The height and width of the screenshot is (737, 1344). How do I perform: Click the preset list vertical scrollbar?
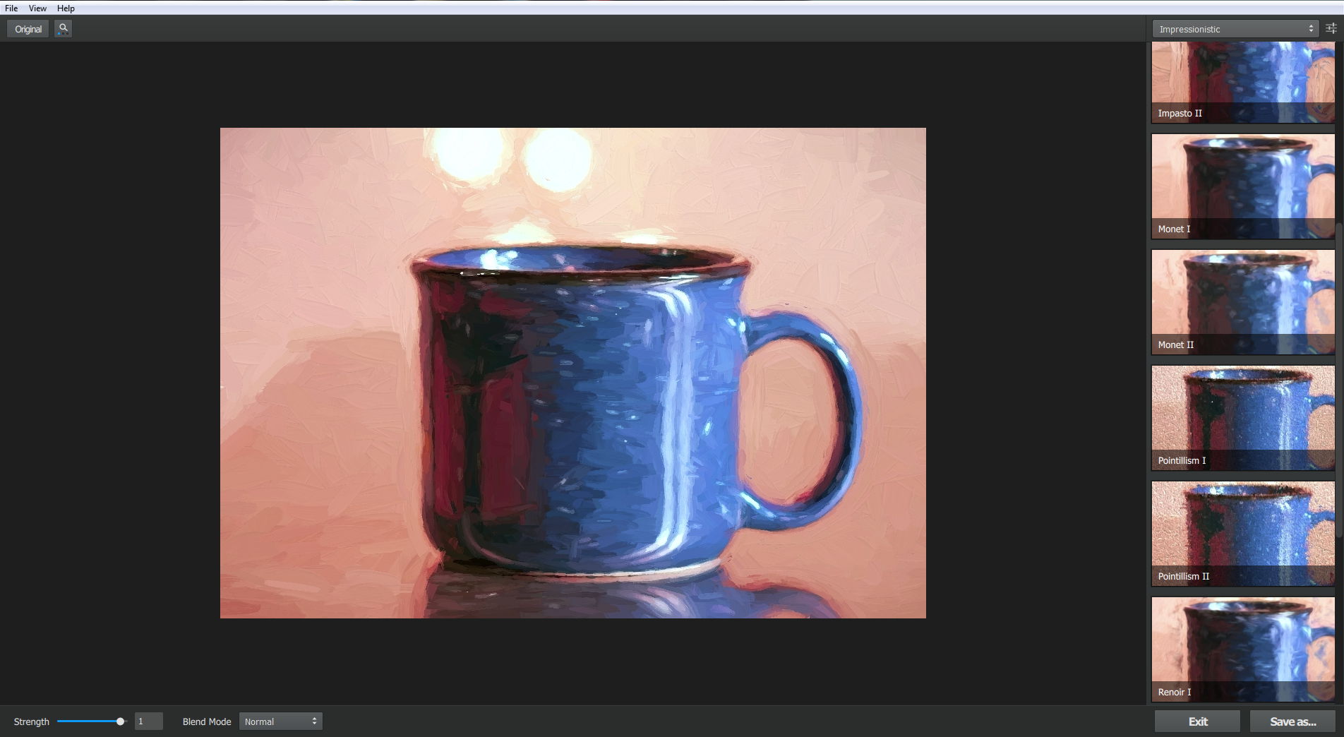click(1339, 381)
